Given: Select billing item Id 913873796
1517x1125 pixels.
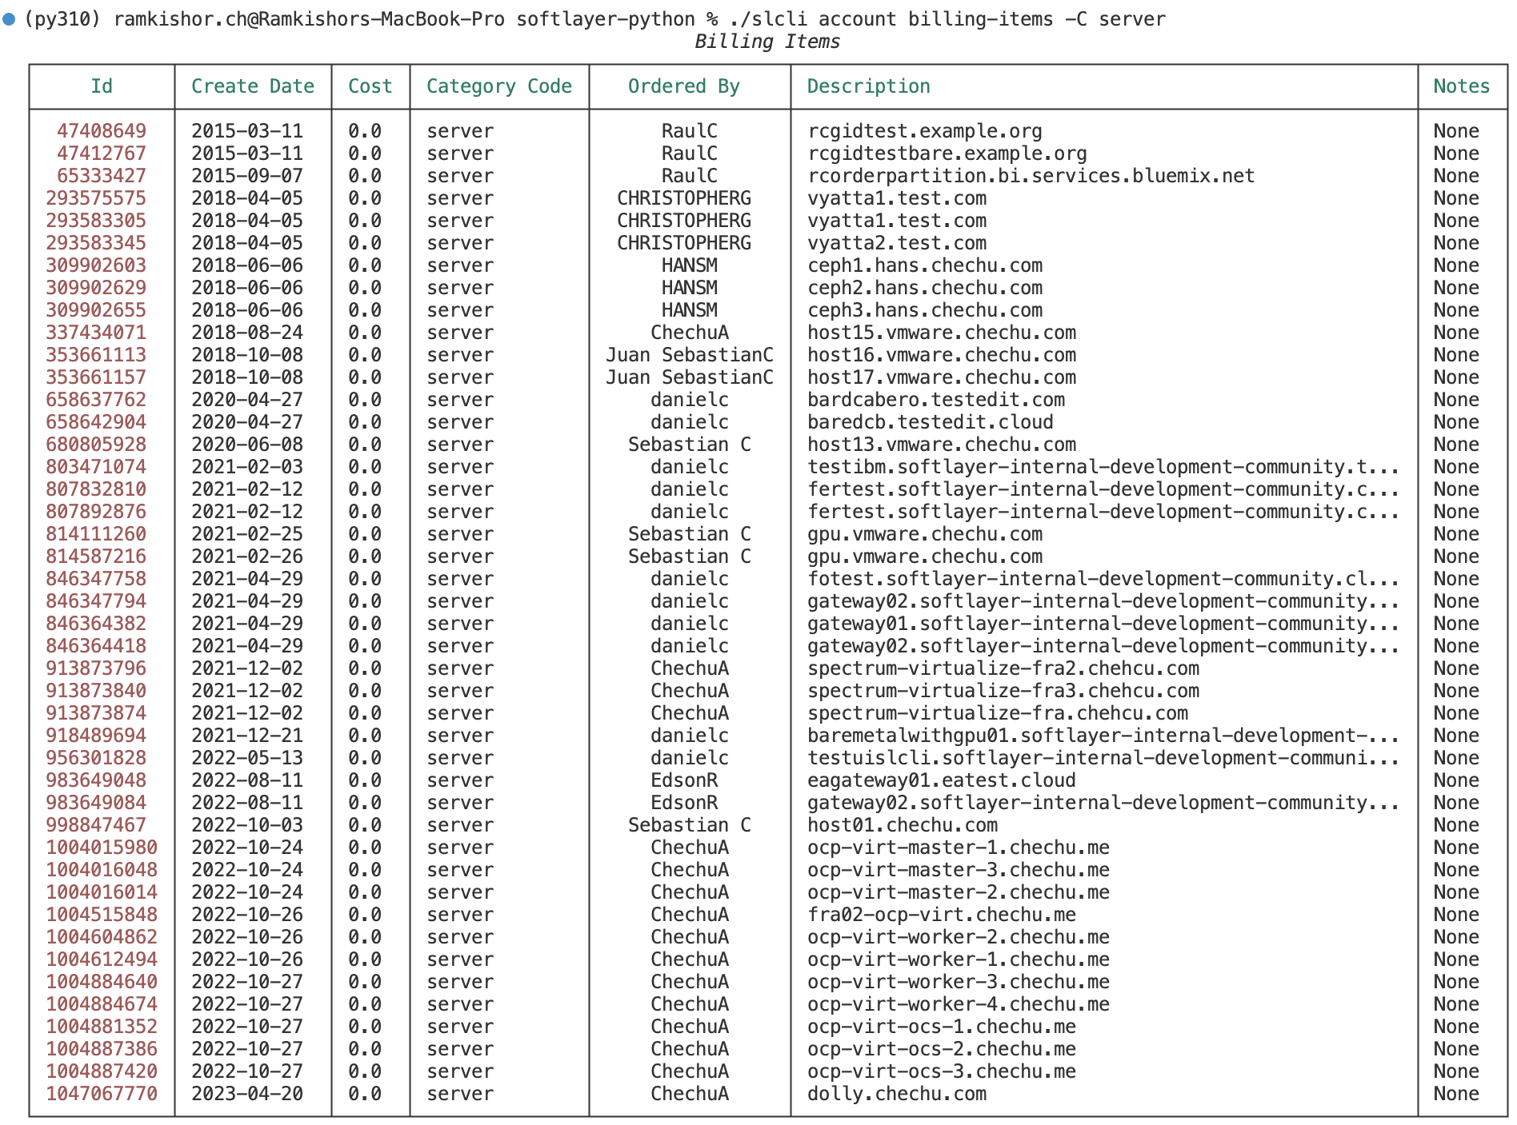Looking at the screenshot, I should point(96,668).
